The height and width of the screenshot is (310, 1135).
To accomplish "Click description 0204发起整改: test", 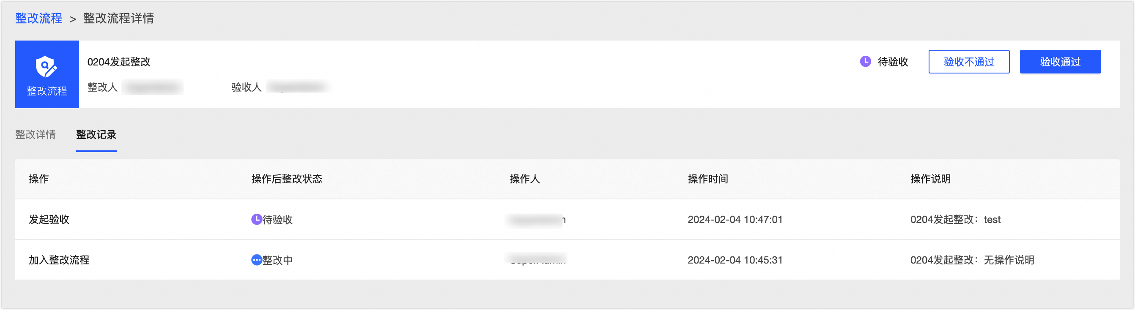I will click(955, 219).
